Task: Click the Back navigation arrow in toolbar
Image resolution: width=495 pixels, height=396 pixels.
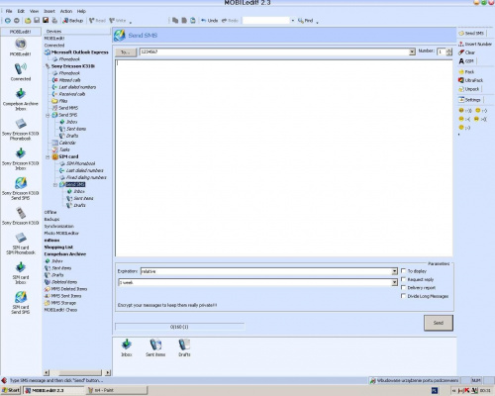Action: point(8,21)
